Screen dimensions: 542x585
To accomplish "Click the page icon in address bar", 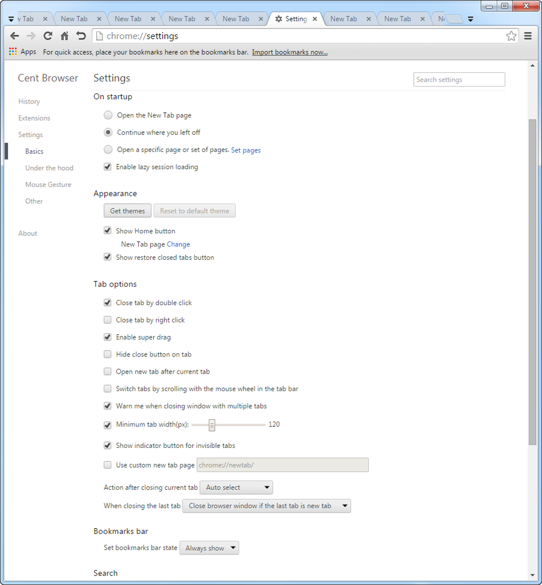I will [x=99, y=36].
